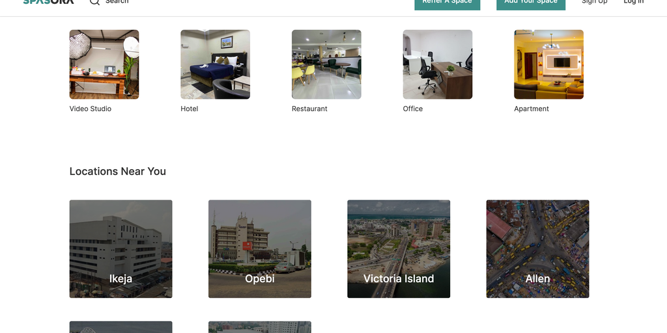Browse spaces in the Opebi card
Screen dimensions: 667x333
tap(260, 249)
